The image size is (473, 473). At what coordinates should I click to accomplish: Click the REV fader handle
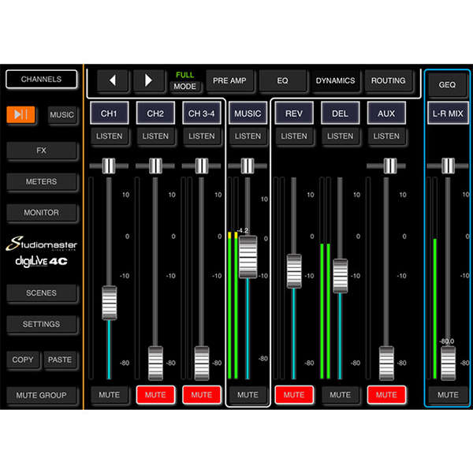coord(294,271)
